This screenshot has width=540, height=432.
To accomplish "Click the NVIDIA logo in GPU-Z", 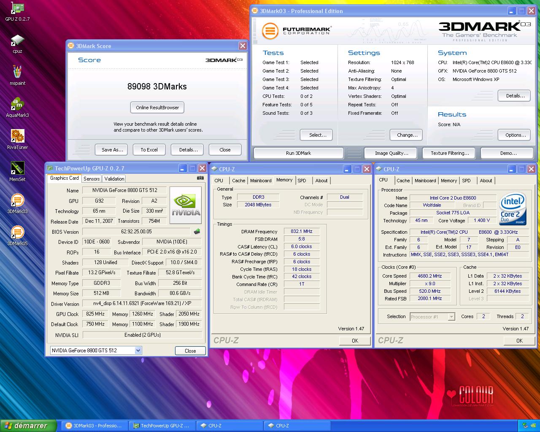I will coord(185,205).
